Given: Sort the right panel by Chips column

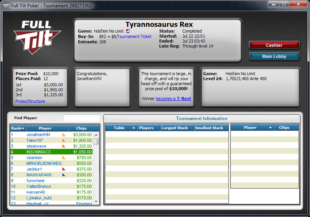Looking at the screenshot, I should 286,128.
